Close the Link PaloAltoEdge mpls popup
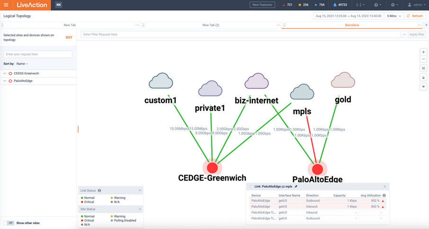This screenshot has width=429, height=229. tap(385, 186)
